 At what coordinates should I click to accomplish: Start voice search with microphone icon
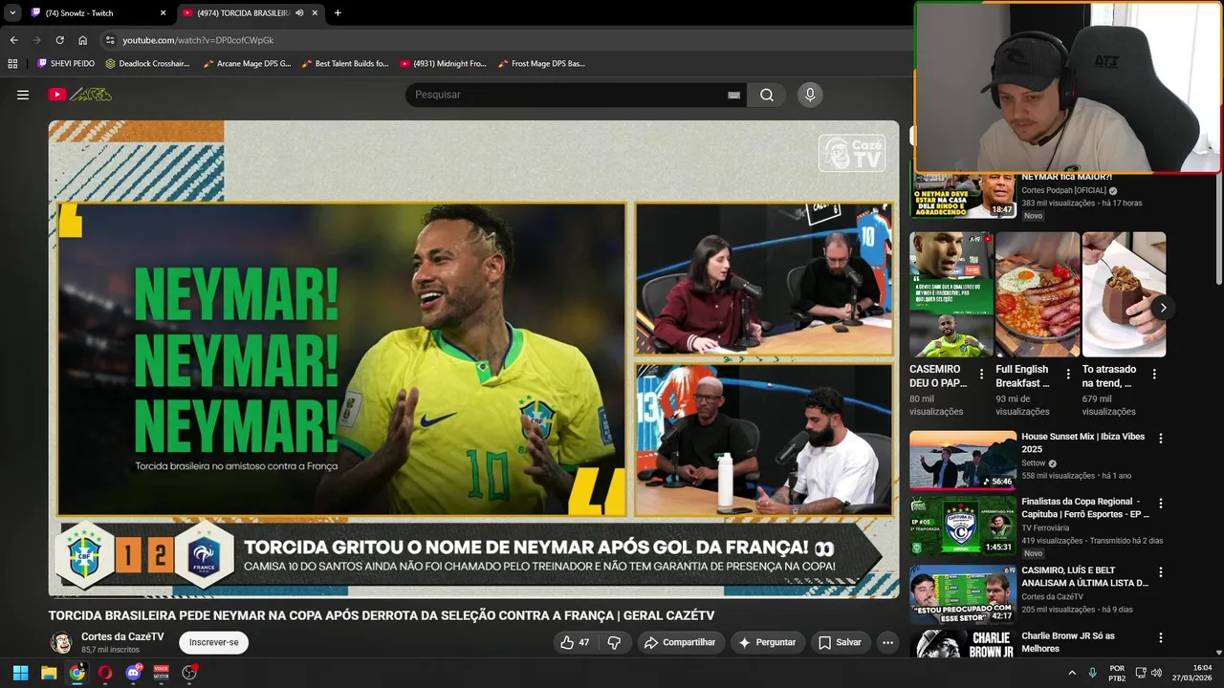pos(810,95)
